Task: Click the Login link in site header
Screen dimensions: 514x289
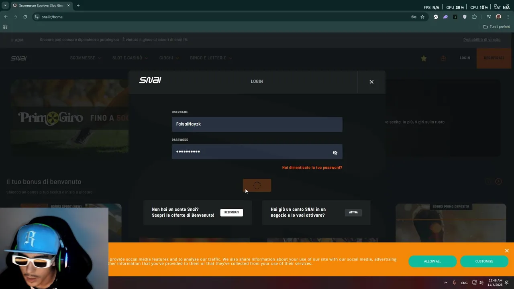Action: coord(465,58)
